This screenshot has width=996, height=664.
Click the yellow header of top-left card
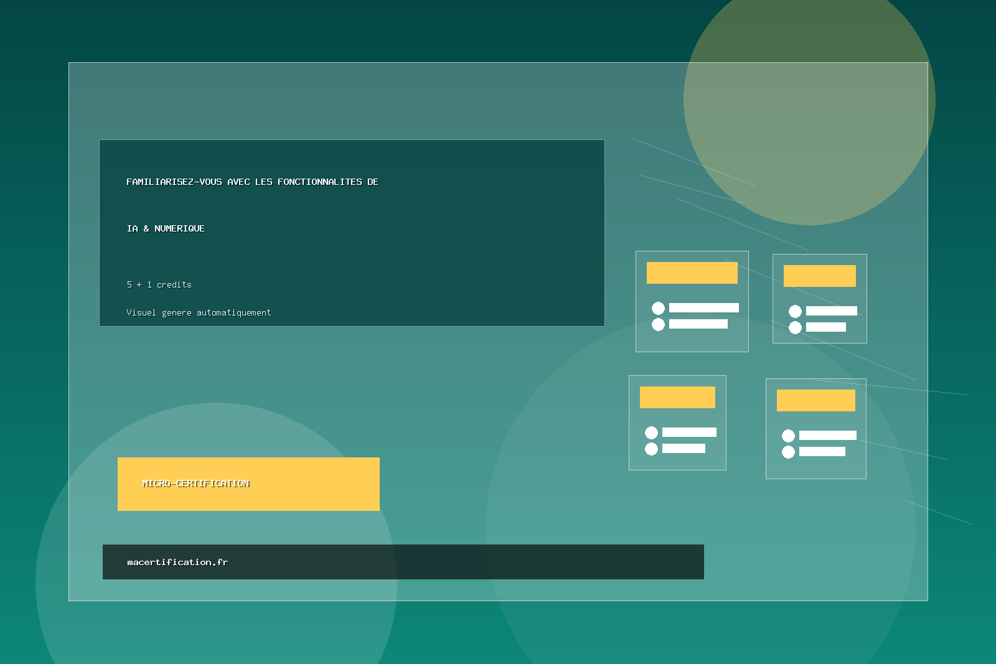click(x=692, y=273)
